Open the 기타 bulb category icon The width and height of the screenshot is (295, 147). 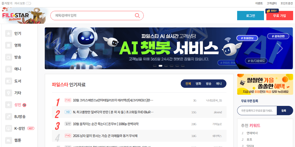click(x=8, y=93)
